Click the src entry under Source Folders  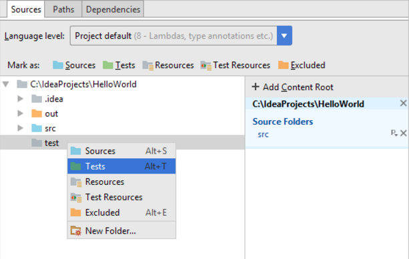click(x=263, y=134)
